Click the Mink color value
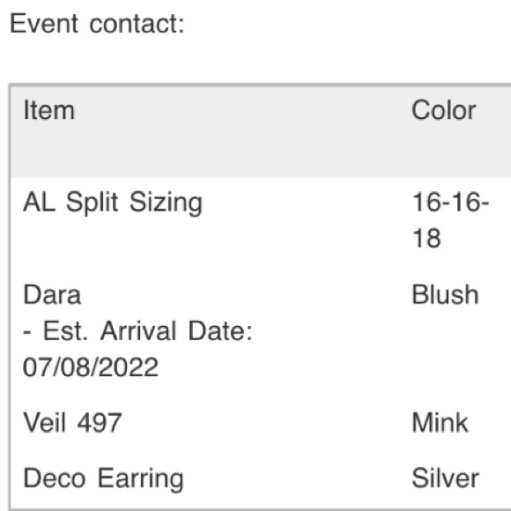511x511 pixels. tap(440, 423)
